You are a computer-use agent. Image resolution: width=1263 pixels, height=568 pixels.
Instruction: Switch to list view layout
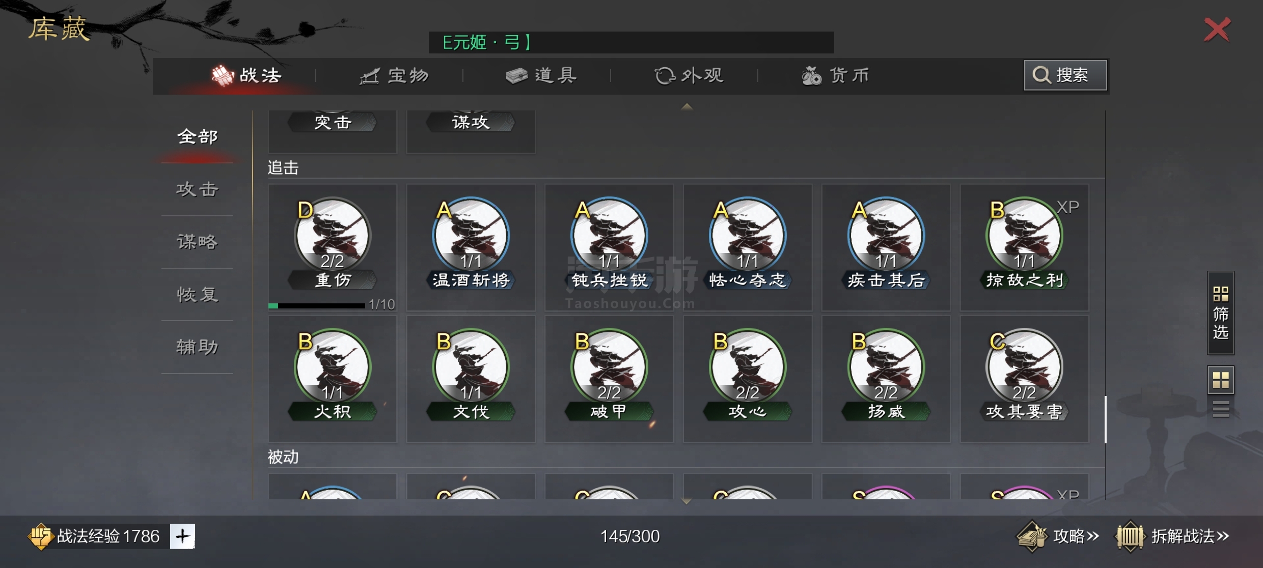(x=1221, y=409)
